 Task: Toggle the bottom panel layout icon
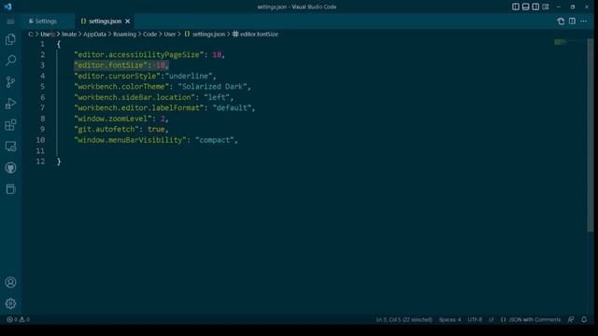click(525, 7)
